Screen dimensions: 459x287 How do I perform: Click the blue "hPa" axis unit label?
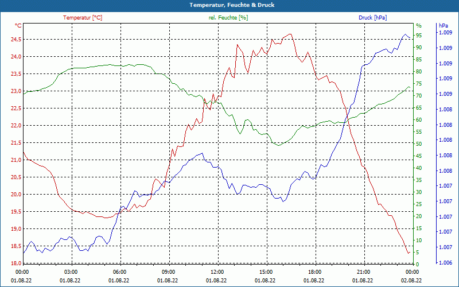click(444, 26)
